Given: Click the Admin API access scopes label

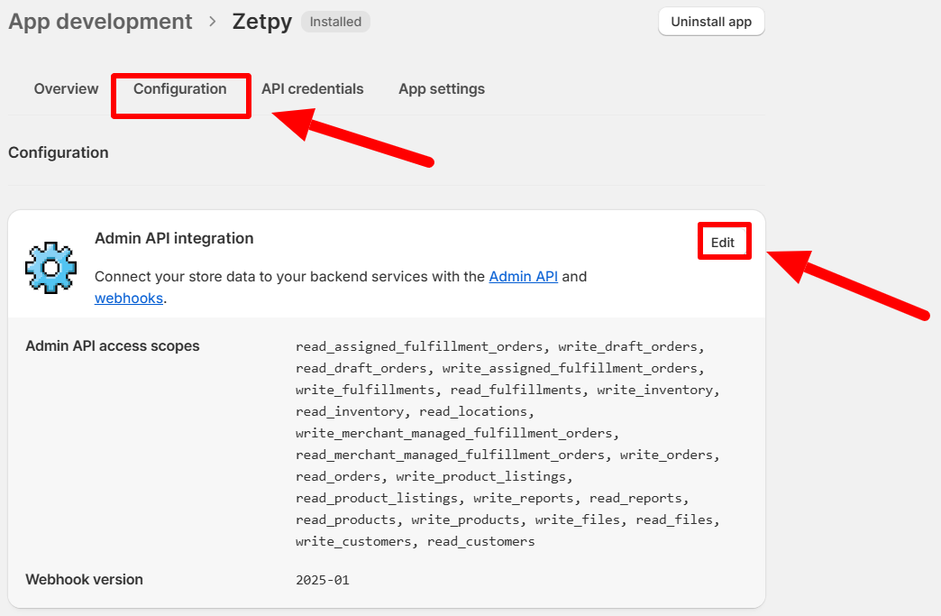Looking at the screenshot, I should pos(113,346).
